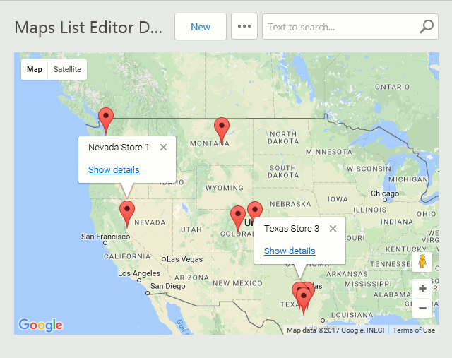
Task: Close the Texas Store 3 popup
Action: [333, 229]
